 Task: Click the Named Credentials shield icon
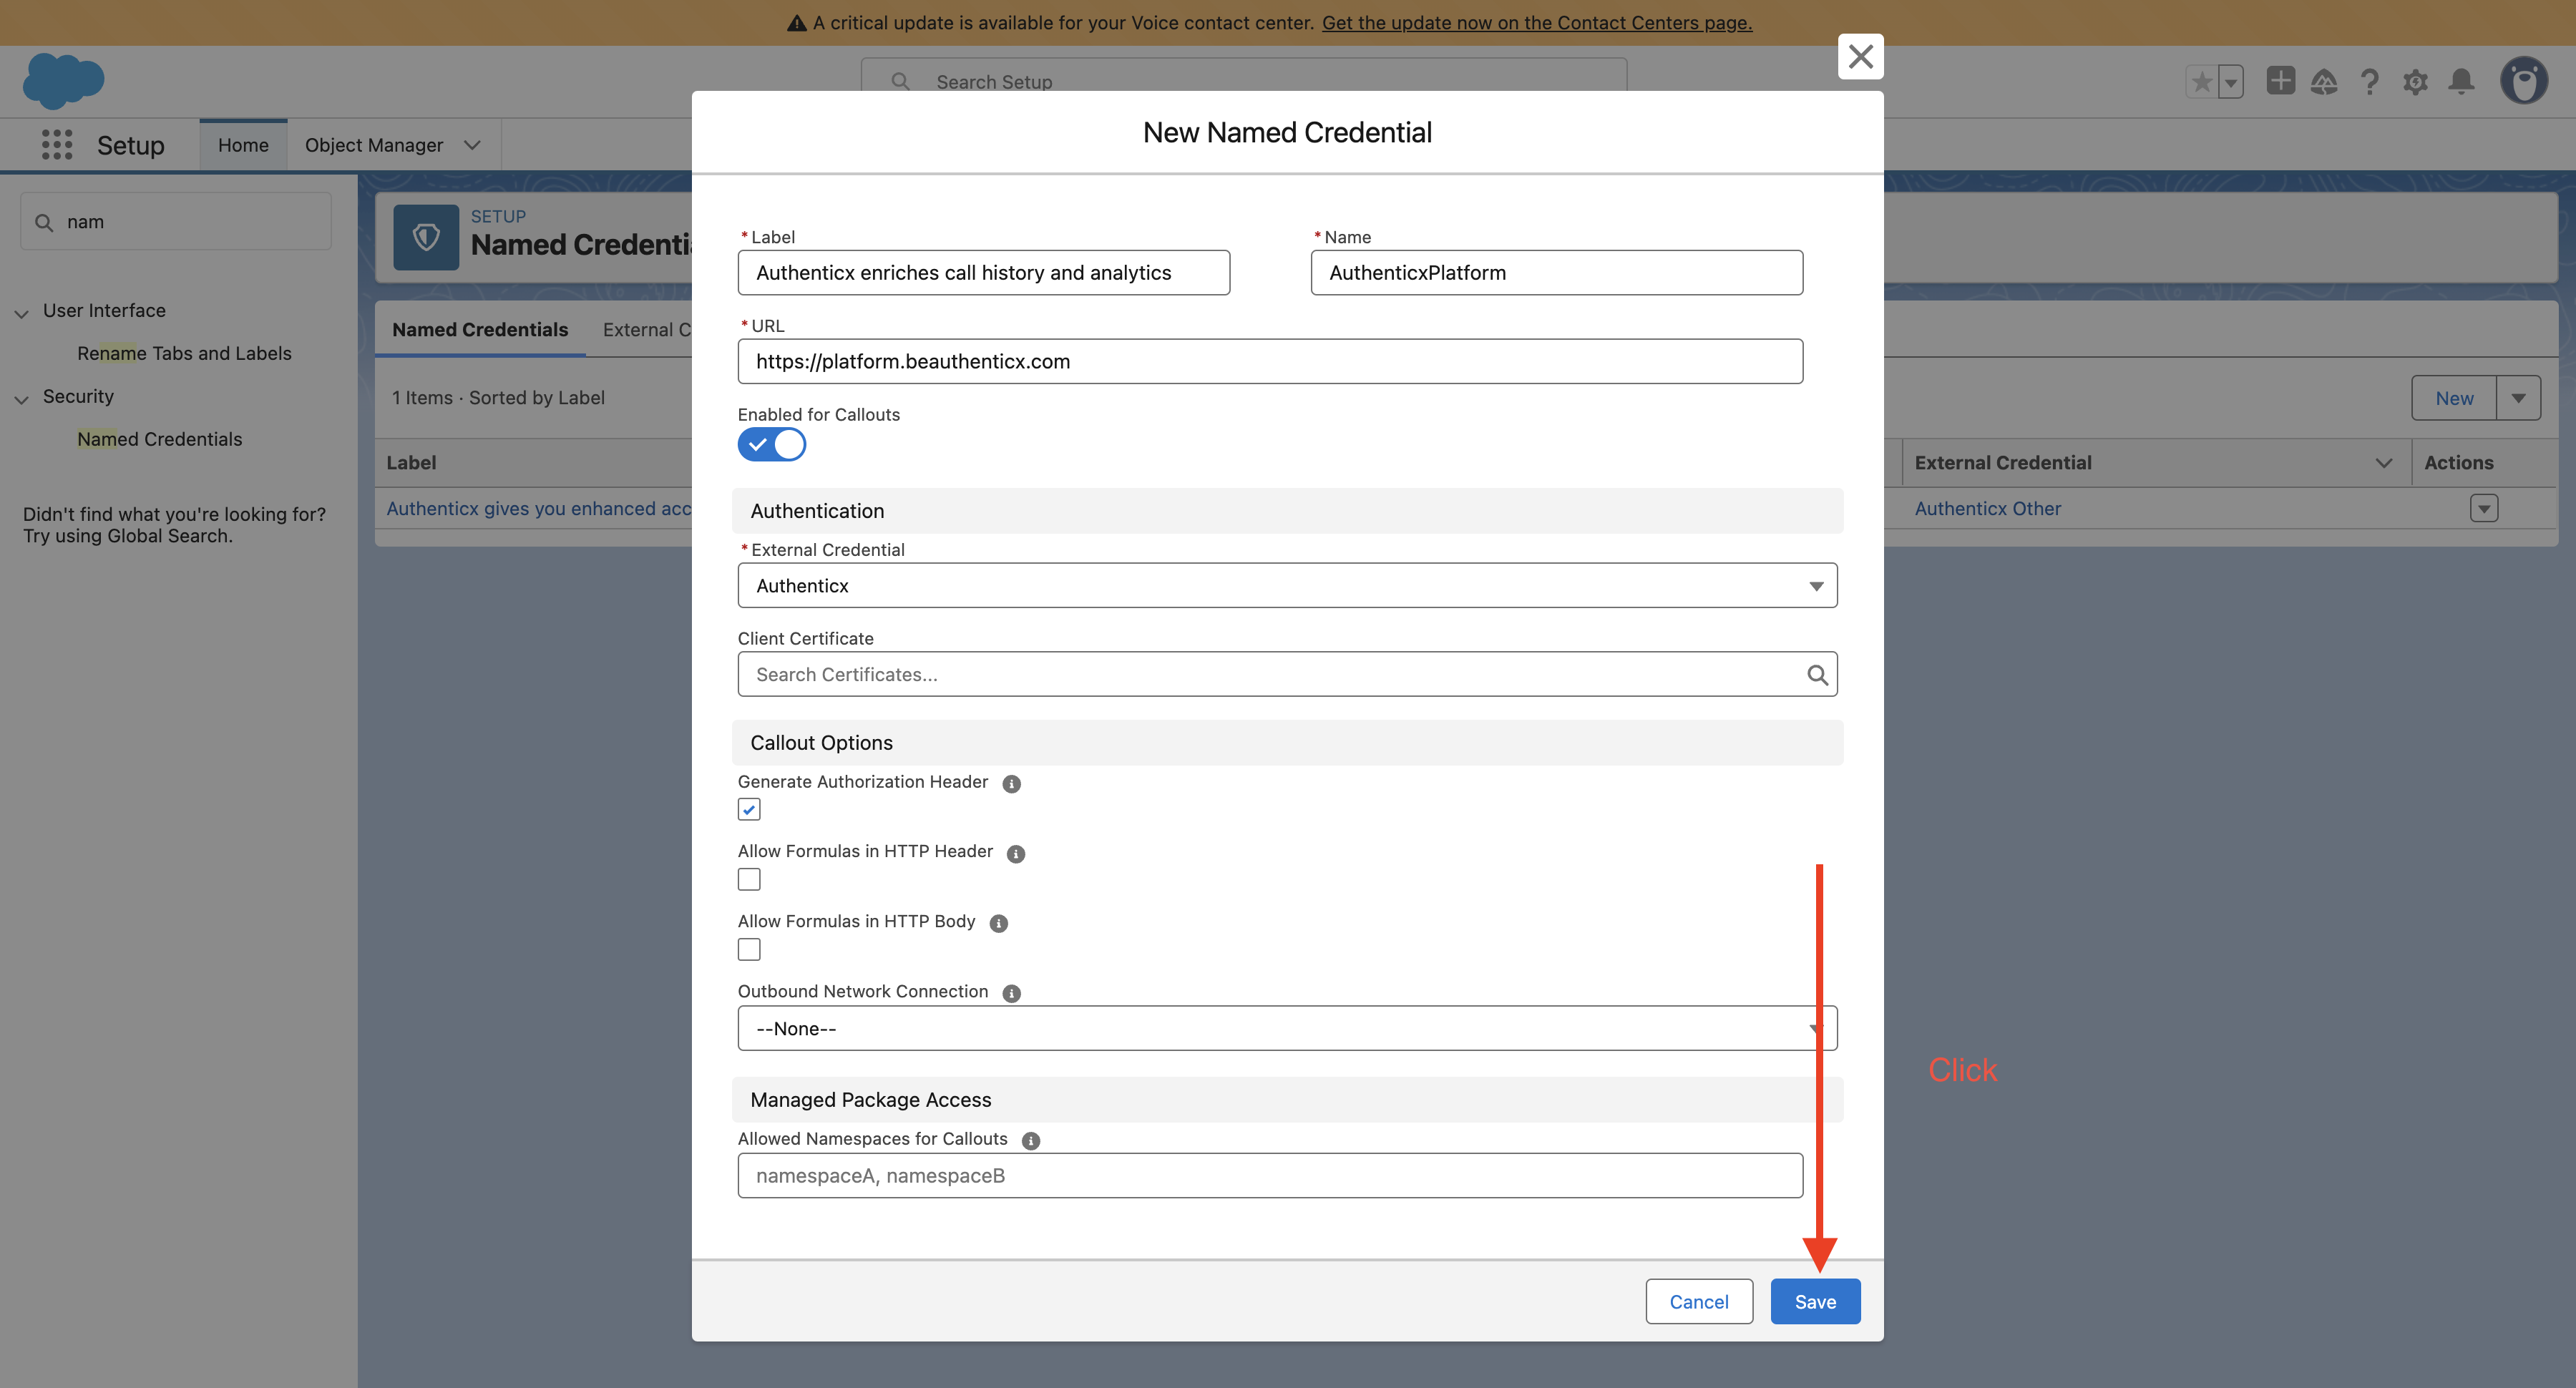(426, 237)
